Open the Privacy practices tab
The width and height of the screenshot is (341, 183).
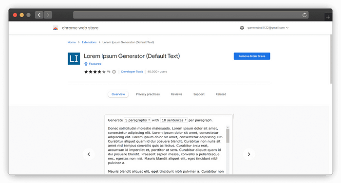148,94
